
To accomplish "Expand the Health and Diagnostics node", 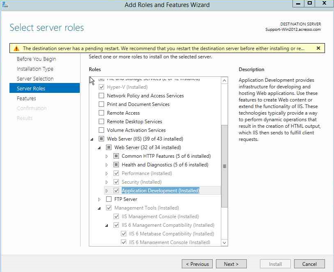I will pos(107,165).
